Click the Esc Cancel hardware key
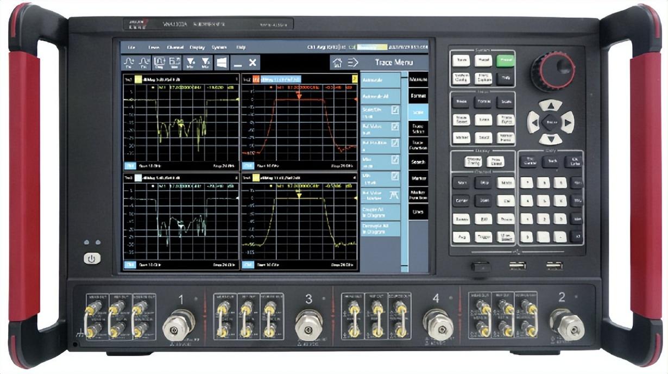 click(528, 161)
